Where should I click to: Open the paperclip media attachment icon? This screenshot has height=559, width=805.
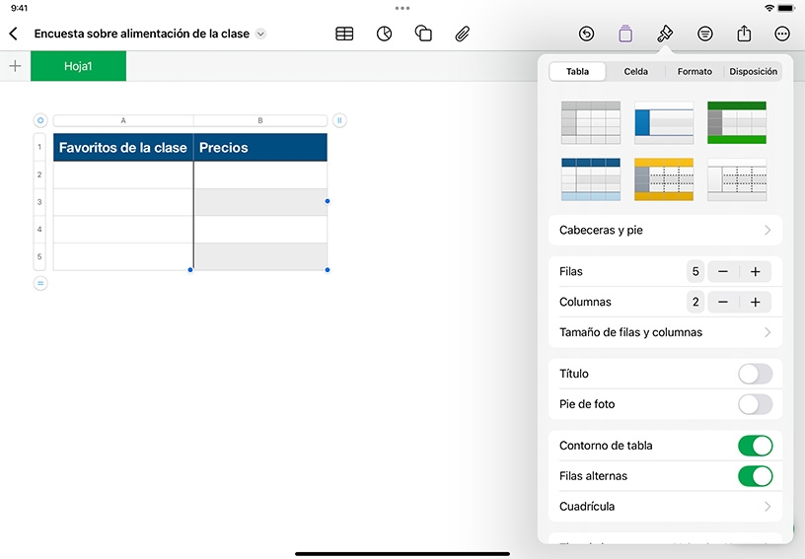462,34
